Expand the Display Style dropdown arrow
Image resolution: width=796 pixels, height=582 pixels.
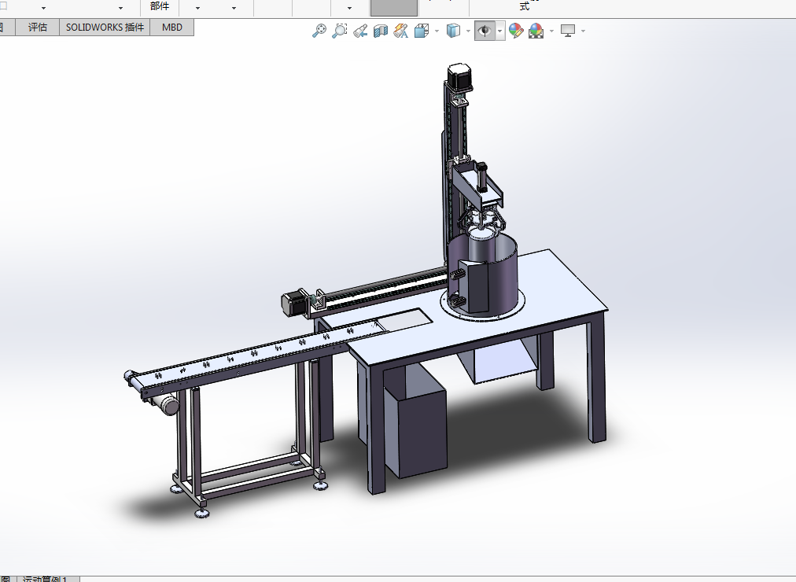click(x=468, y=31)
